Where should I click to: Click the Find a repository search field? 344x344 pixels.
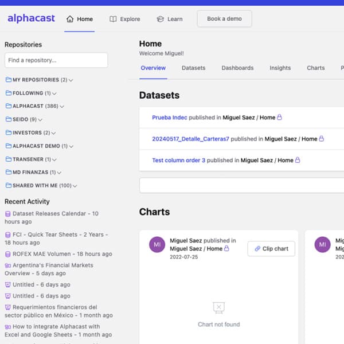(56, 60)
